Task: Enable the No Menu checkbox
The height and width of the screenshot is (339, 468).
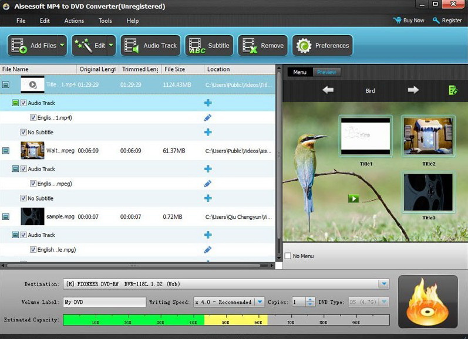Action: (x=288, y=256)
